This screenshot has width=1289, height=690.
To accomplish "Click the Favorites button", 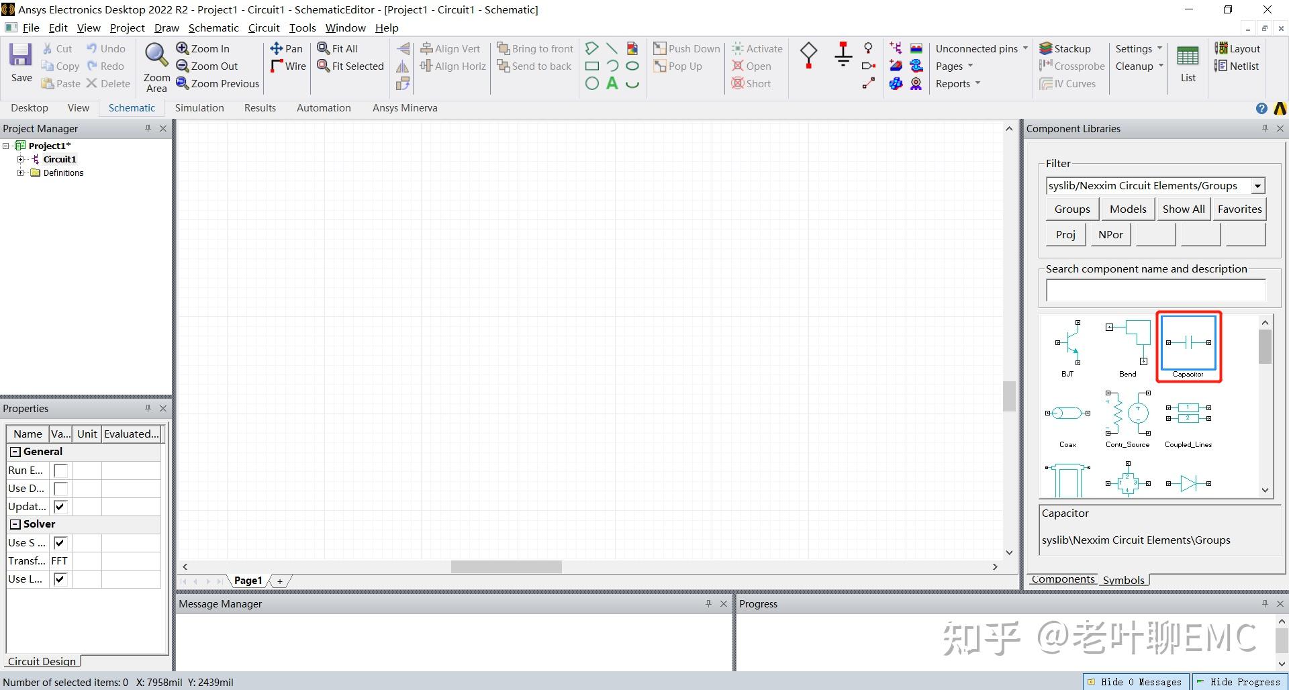I will tap(1239, 209).
